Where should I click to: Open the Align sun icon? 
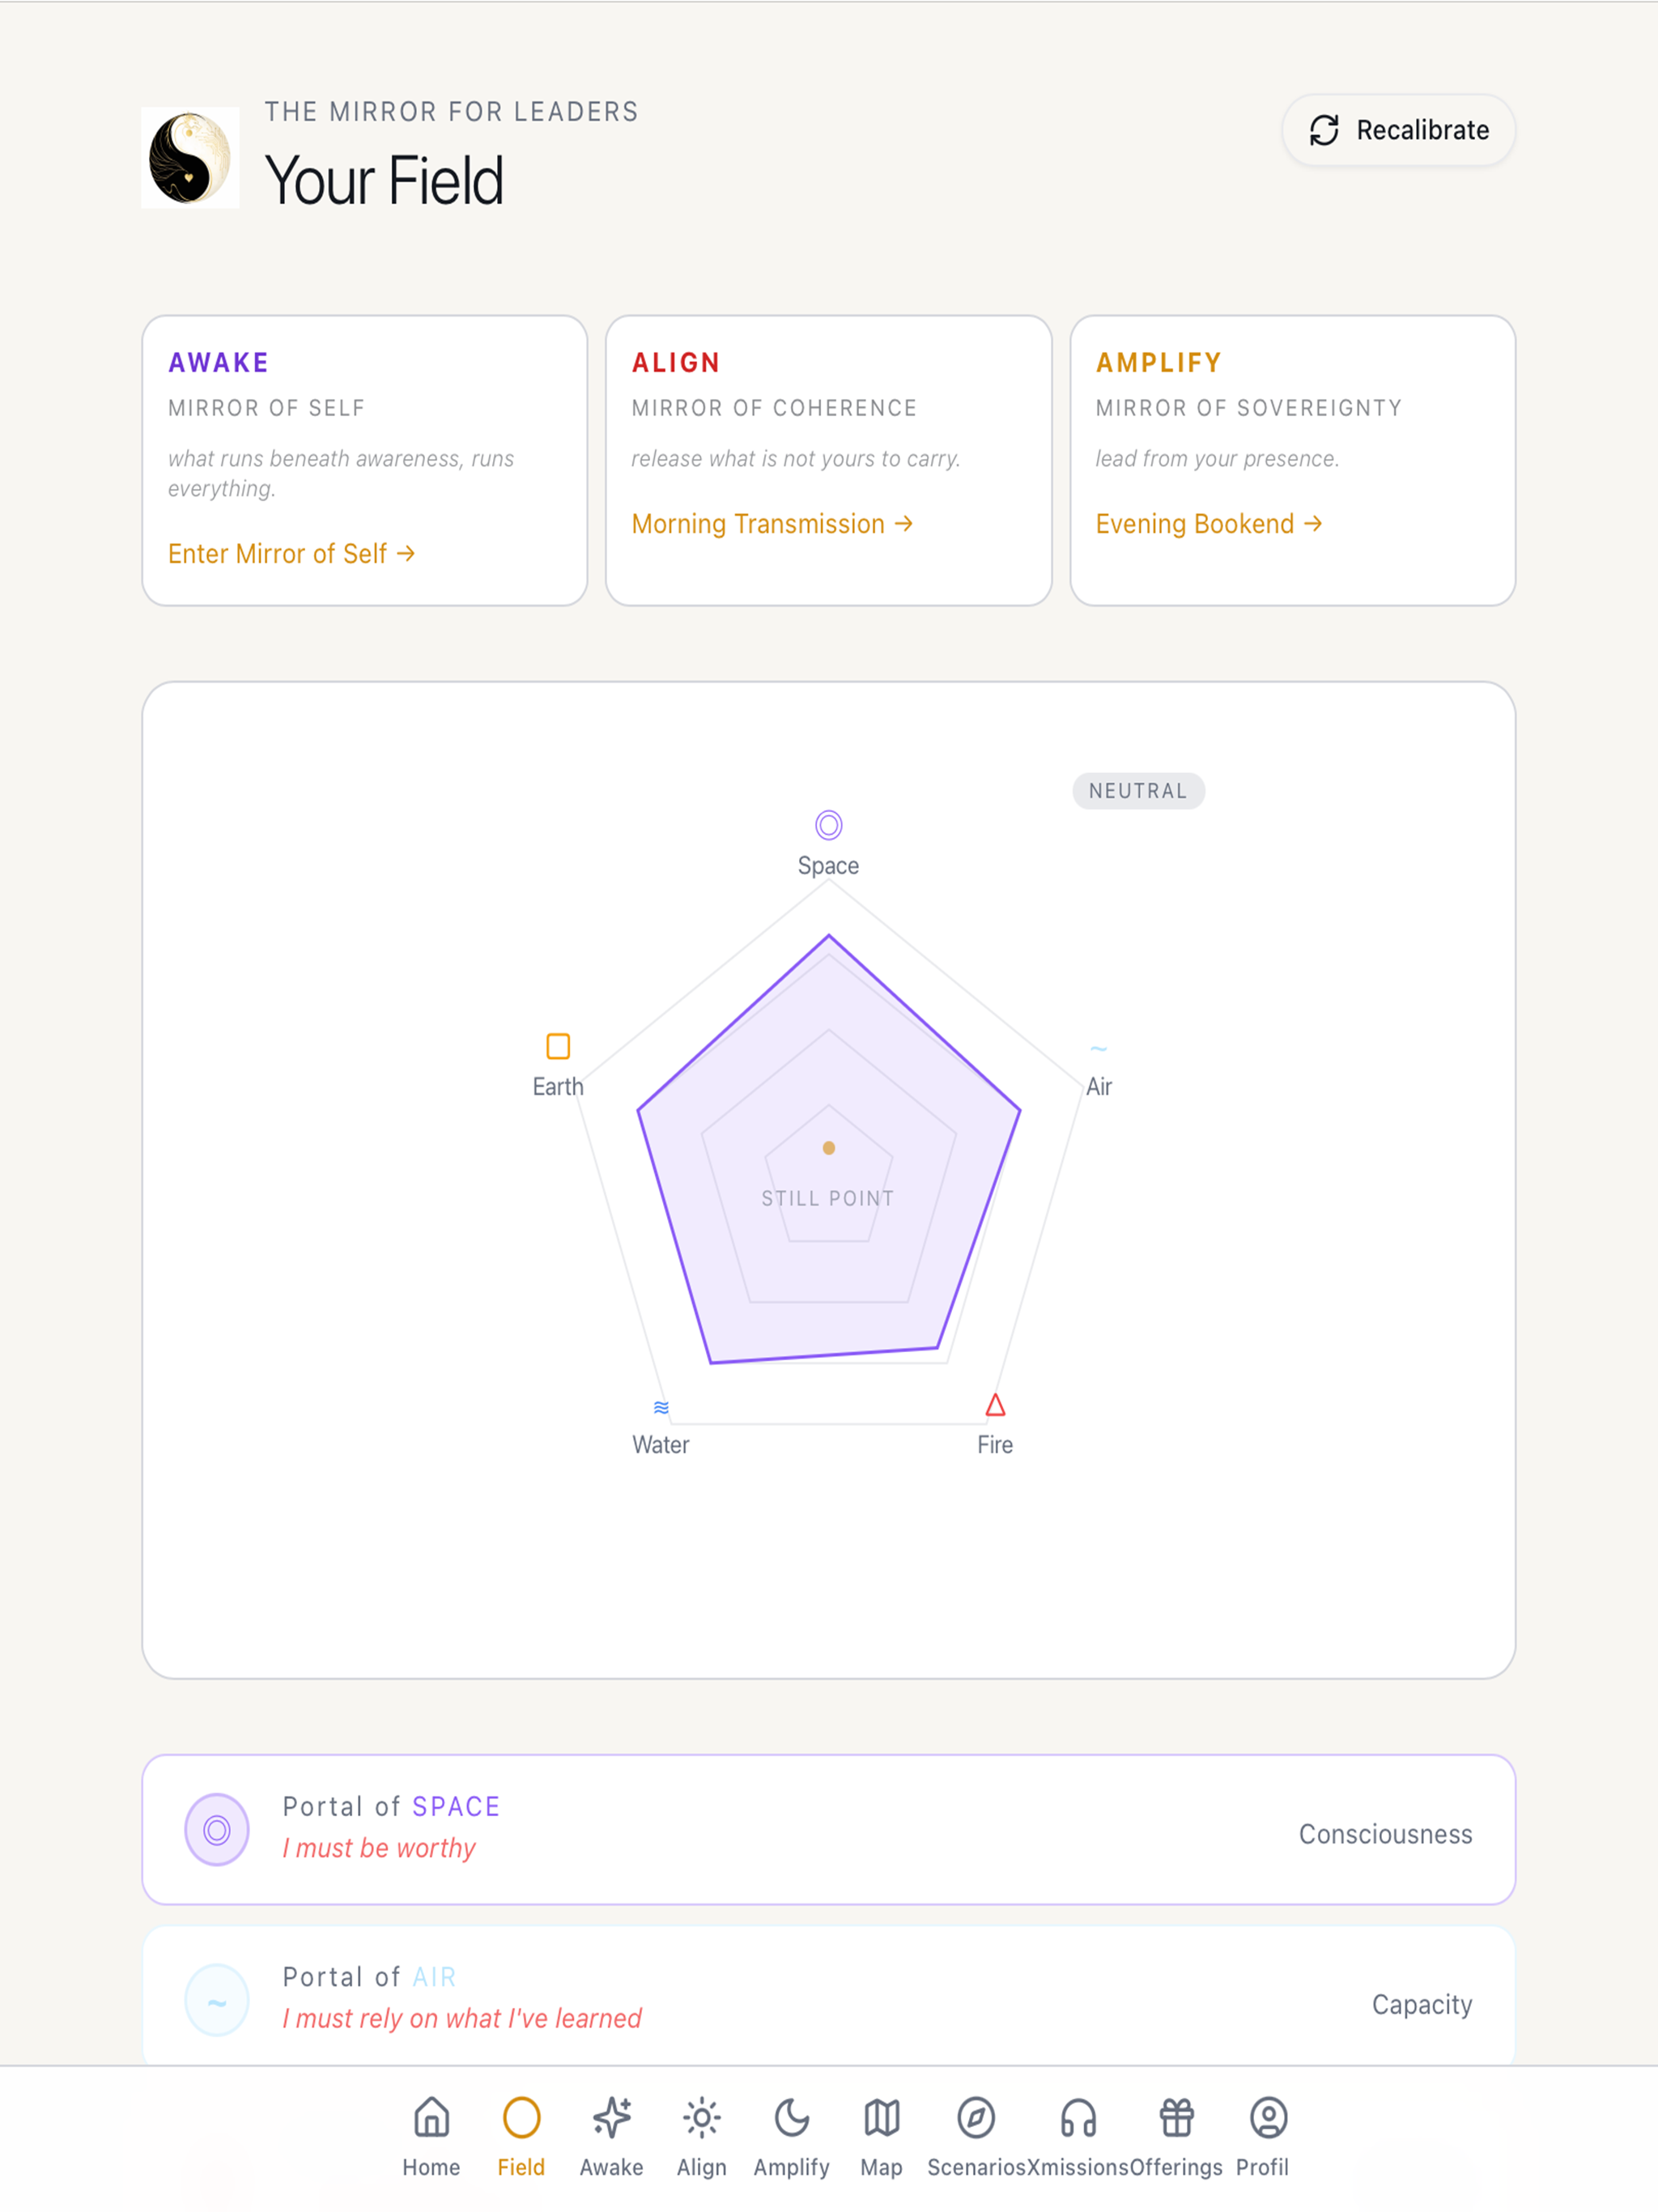(701, 2117)
